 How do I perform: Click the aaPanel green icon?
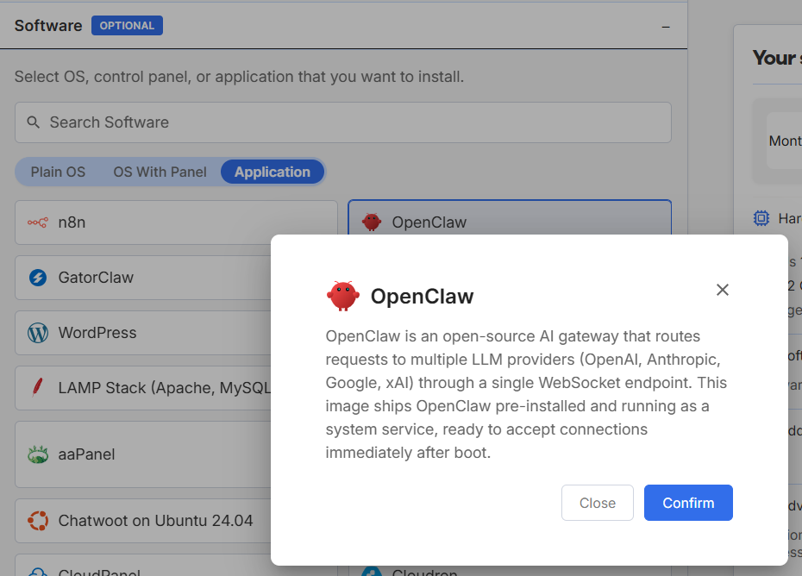pos(38,454)
